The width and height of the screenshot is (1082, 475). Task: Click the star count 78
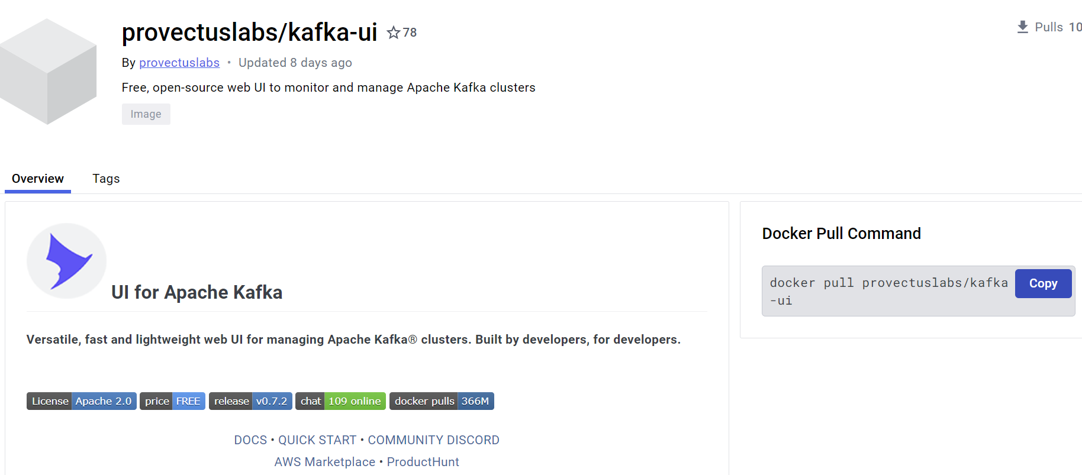point(410,33)
